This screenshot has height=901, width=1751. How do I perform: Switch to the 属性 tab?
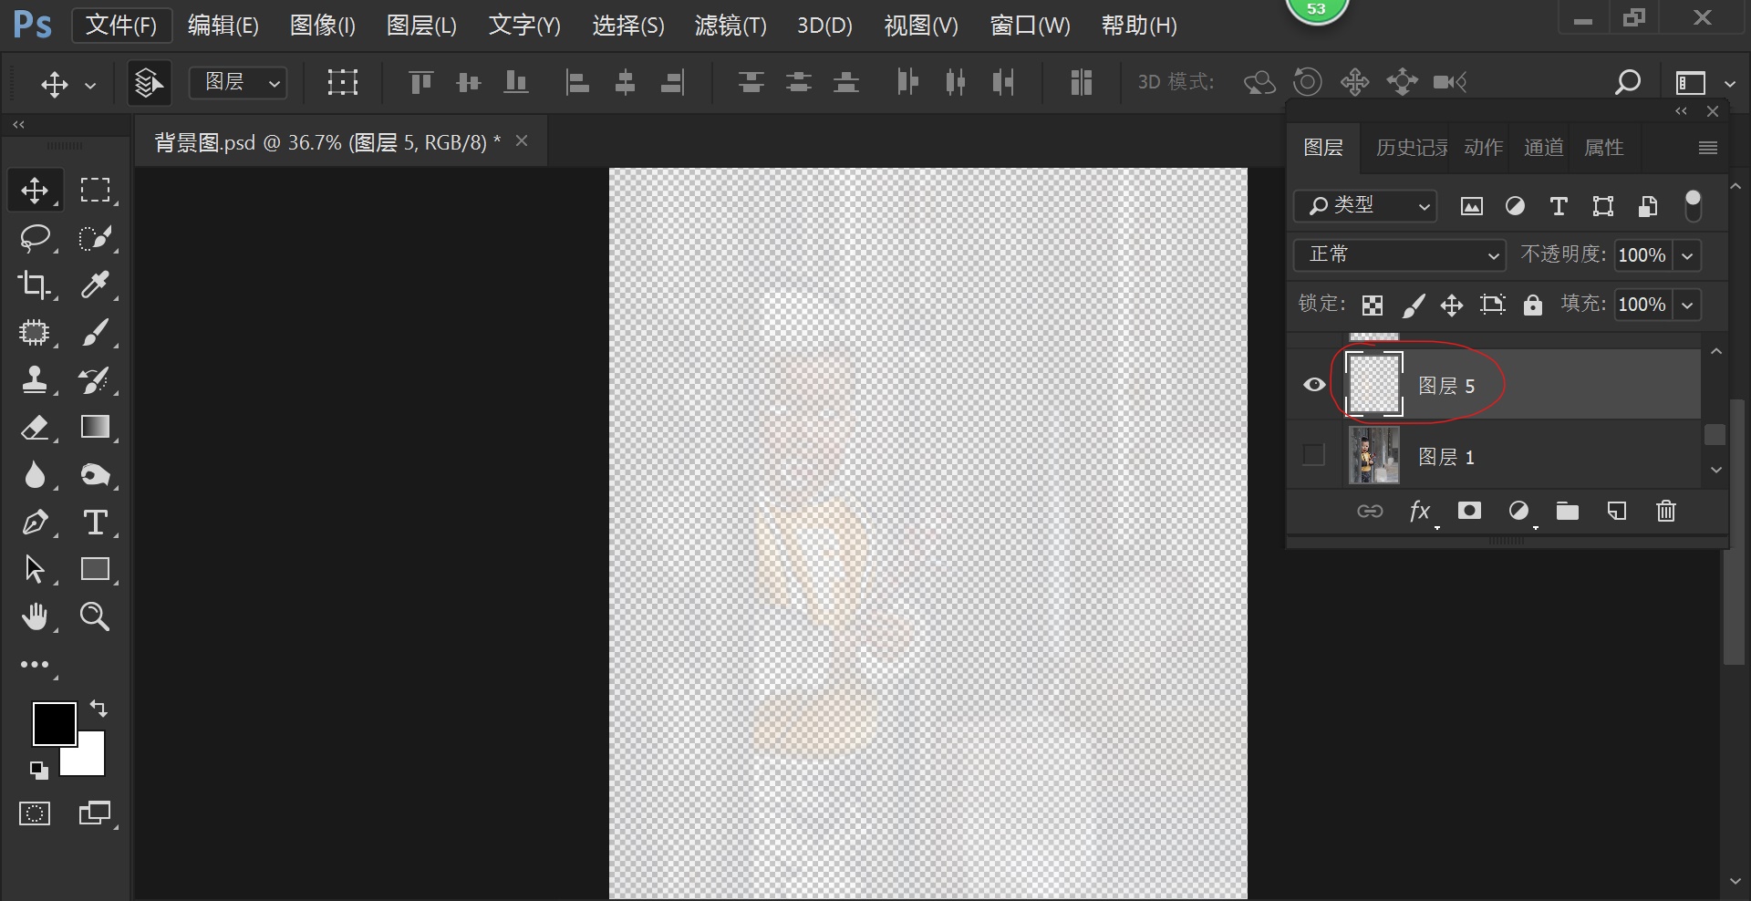1604,148
